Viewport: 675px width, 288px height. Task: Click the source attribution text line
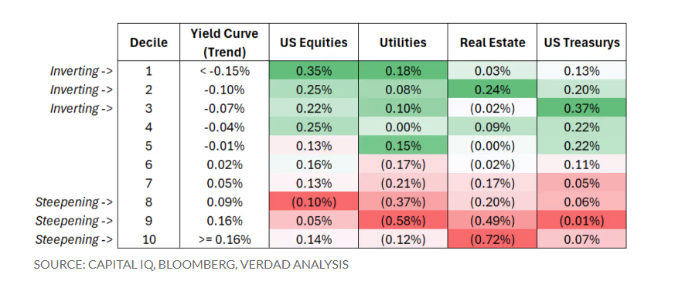coord(191,264)
